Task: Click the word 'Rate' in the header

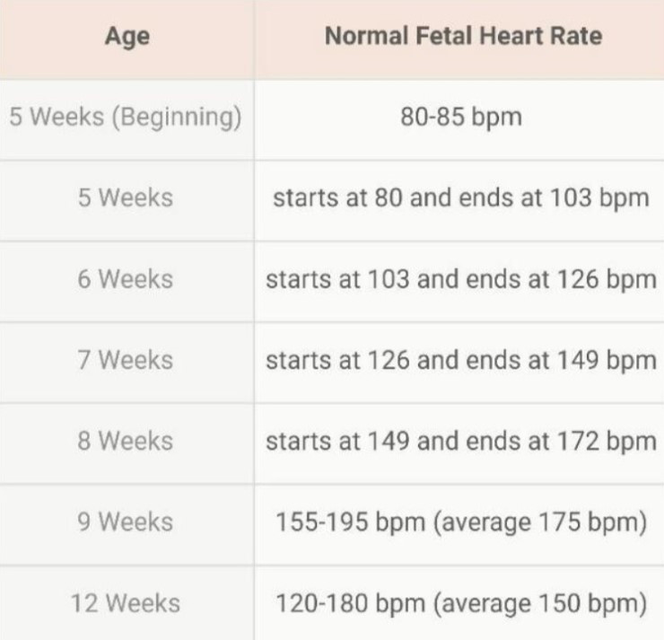Action: coord(577,37)
